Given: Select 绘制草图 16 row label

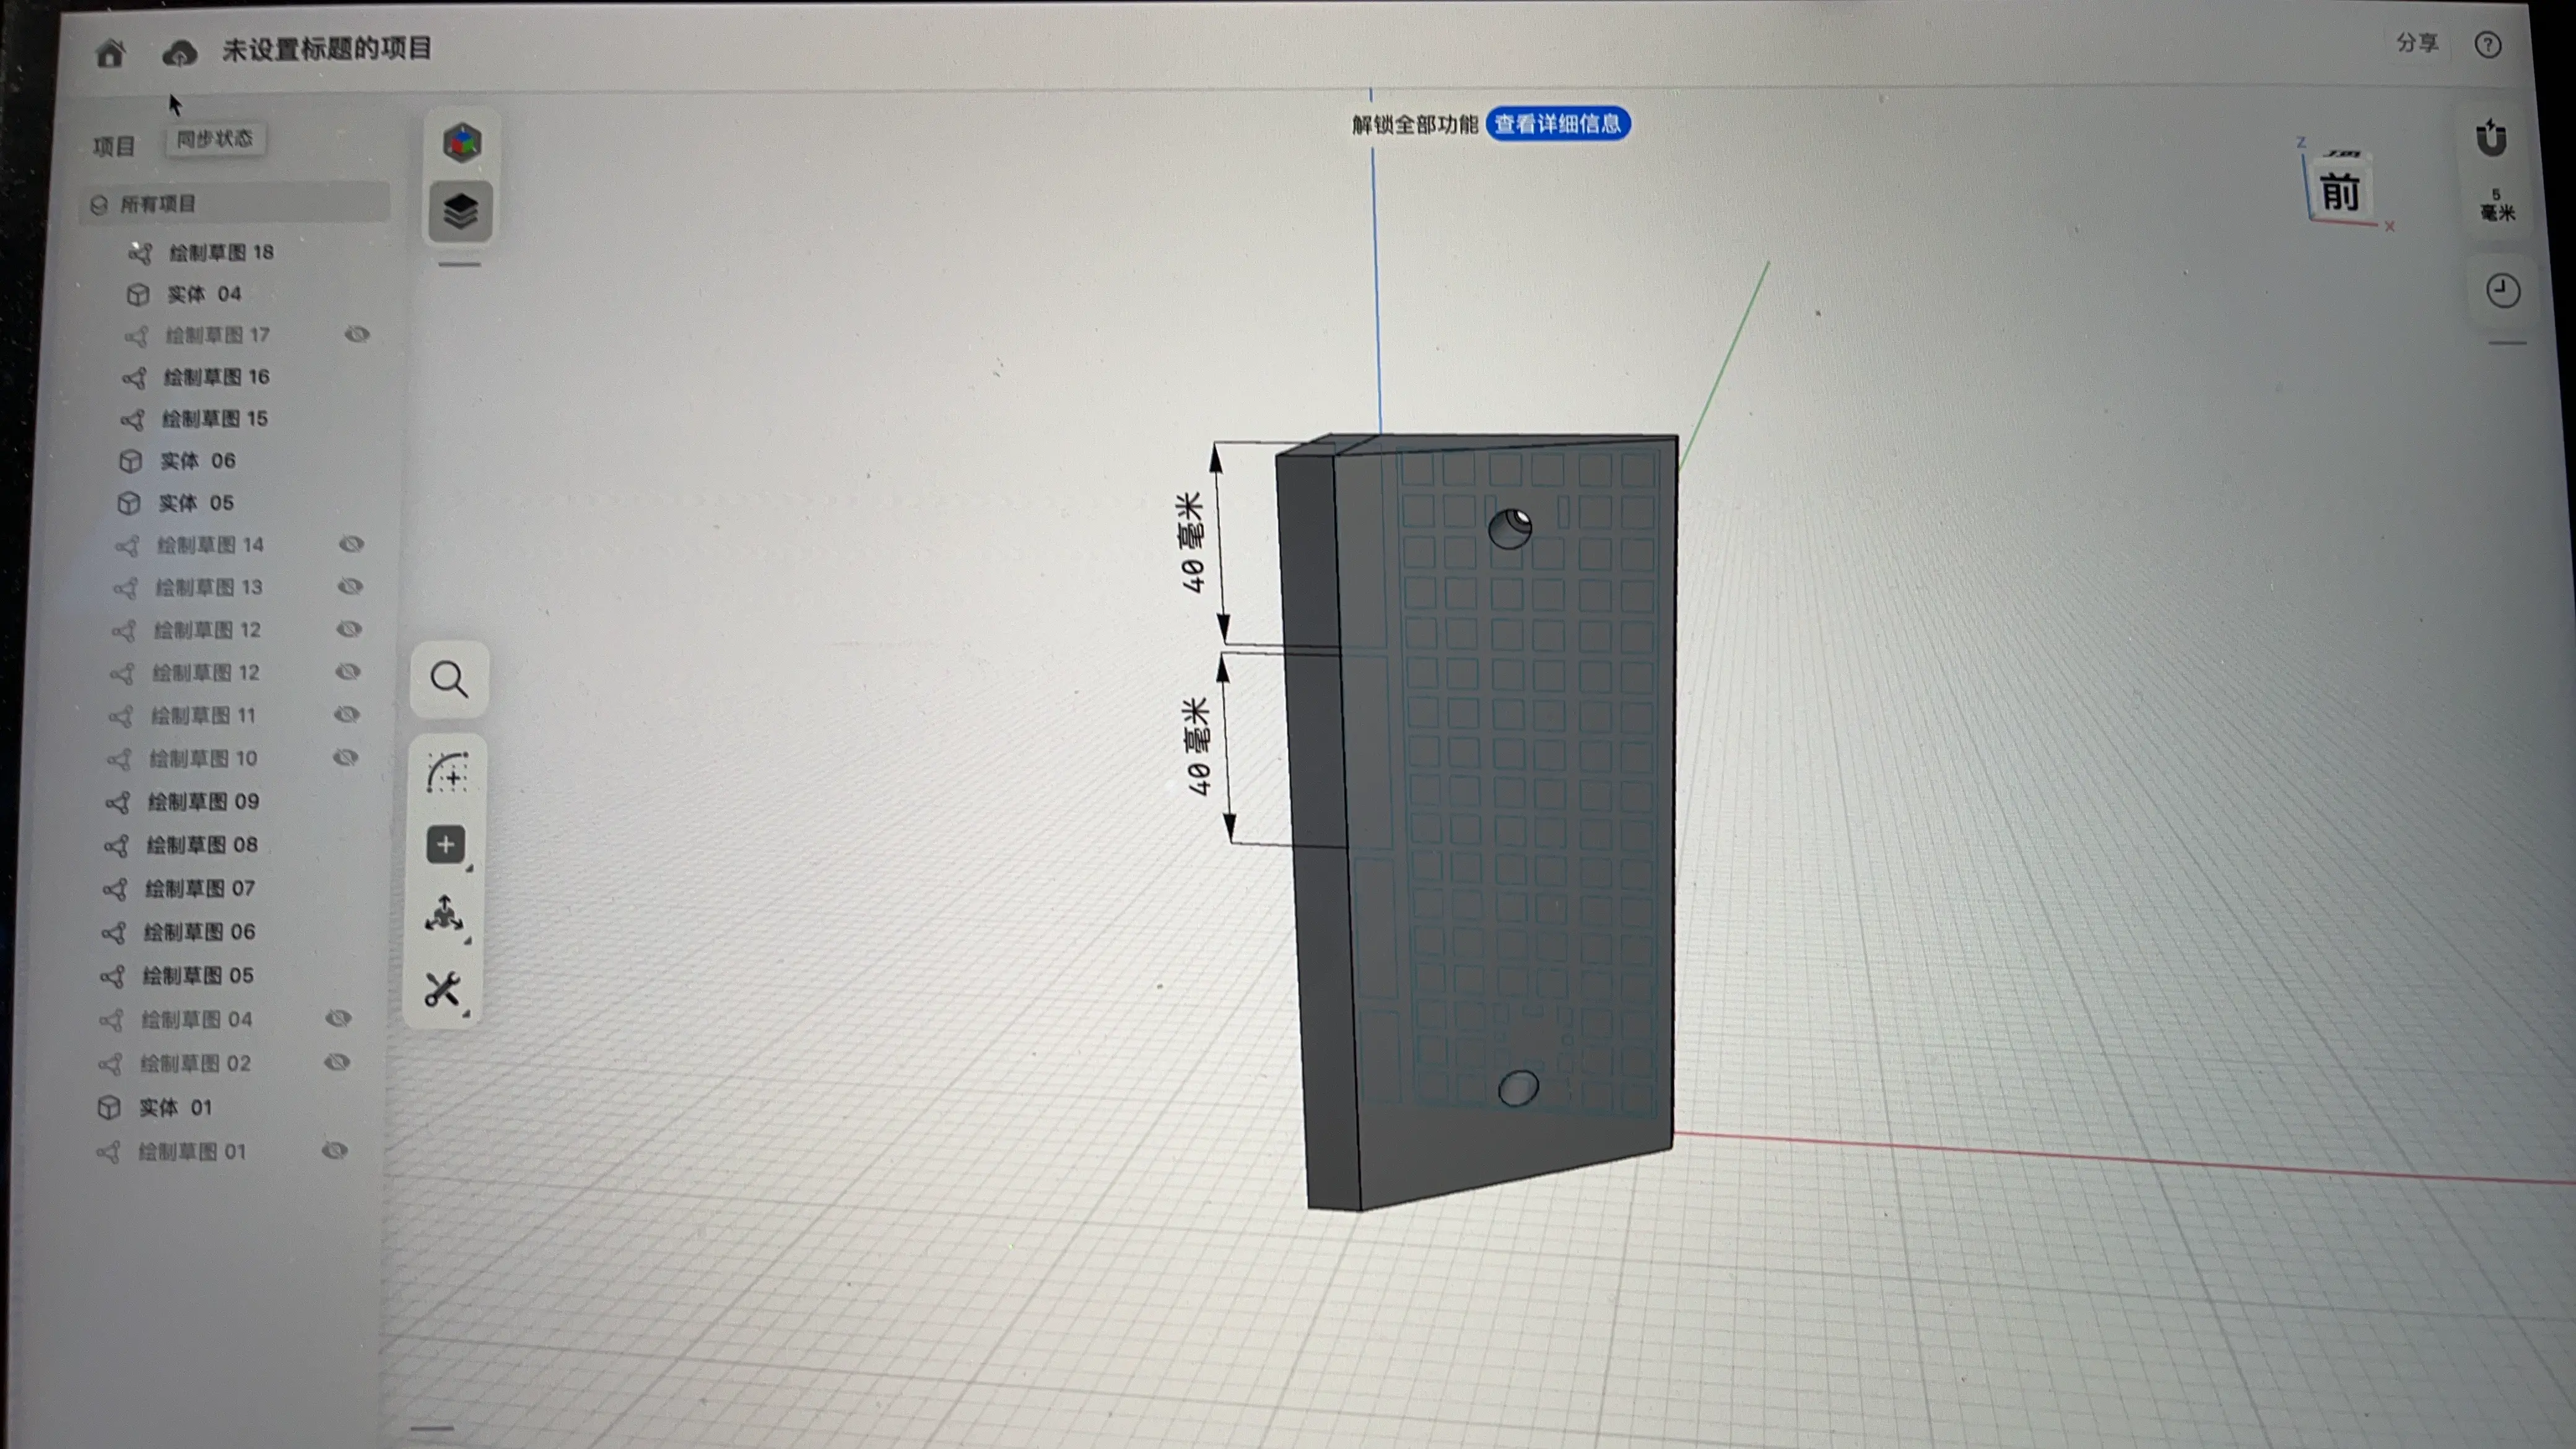Looking at the screenshot, I should click(217, 378).
